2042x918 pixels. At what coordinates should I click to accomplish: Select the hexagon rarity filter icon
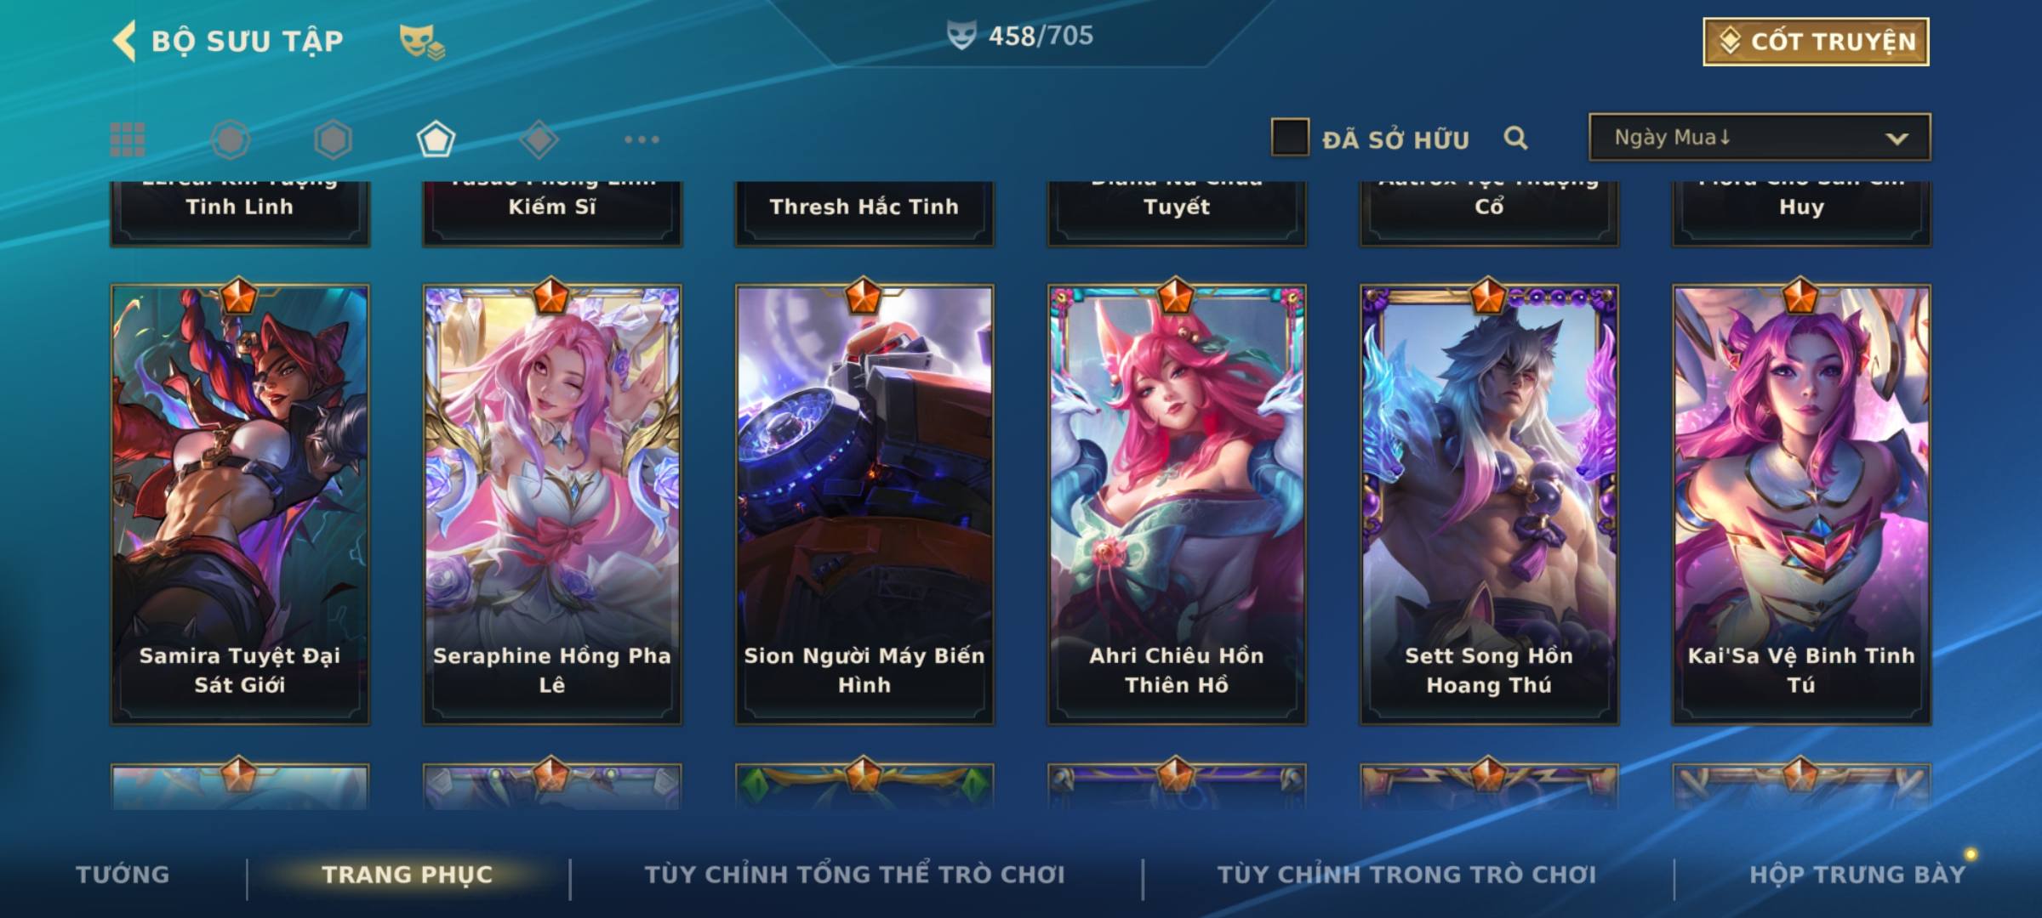(333, 139)
